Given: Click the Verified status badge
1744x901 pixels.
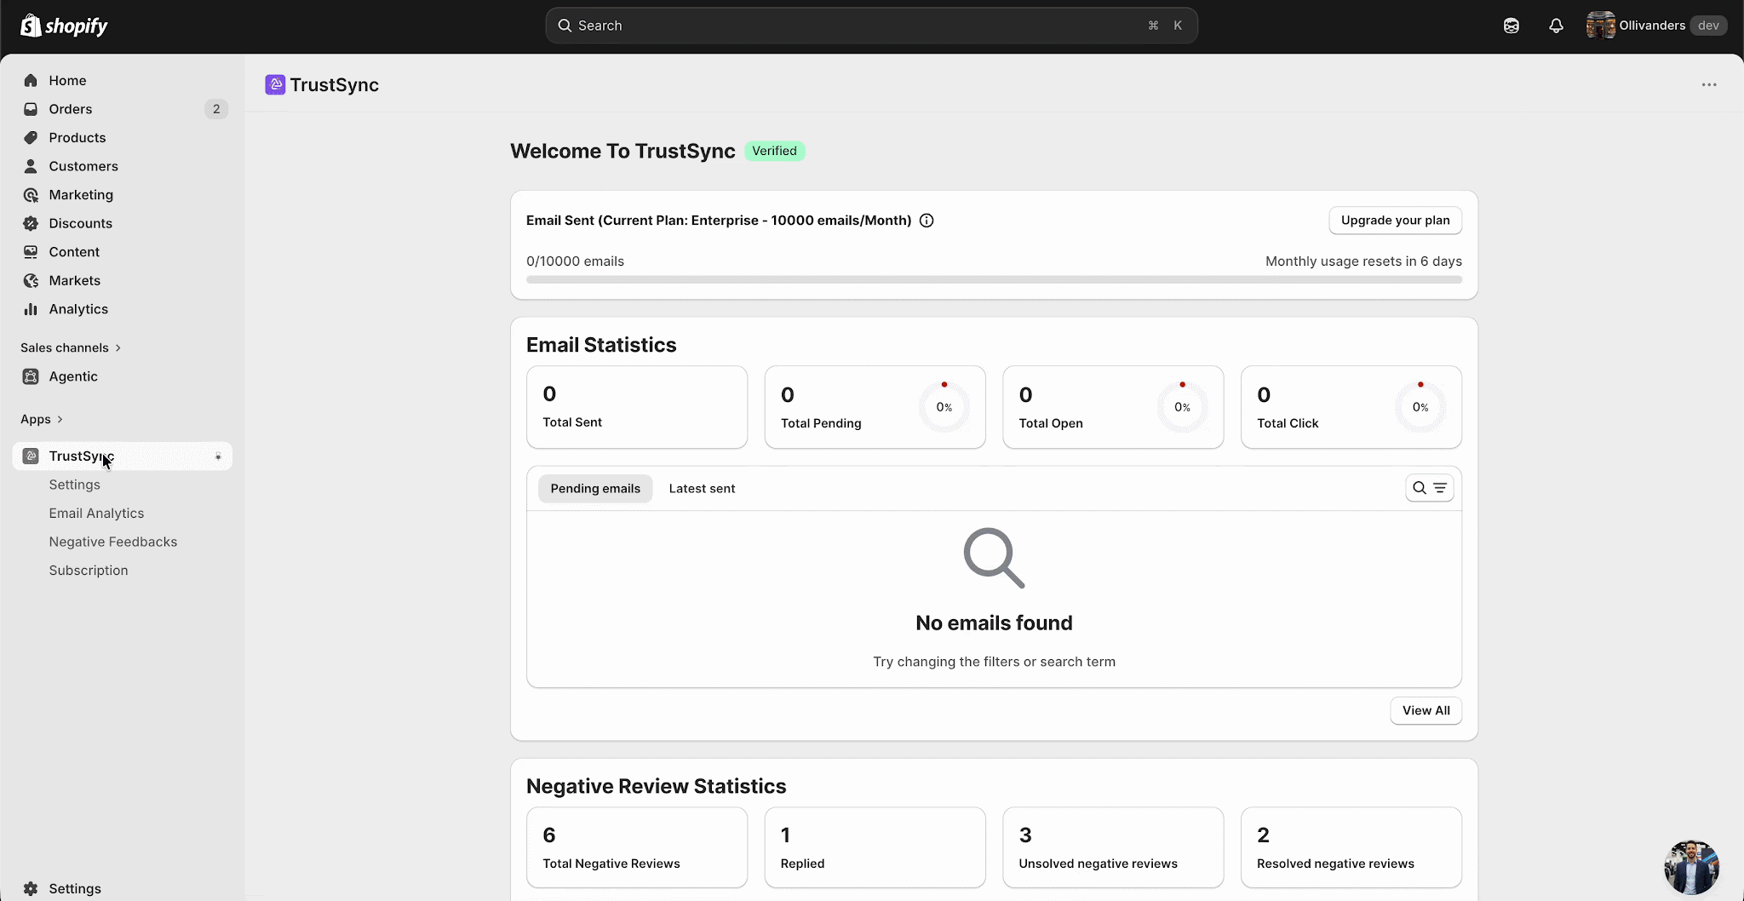Looking at the screenshot, I should pyautogui.click(x=774, y=151).
